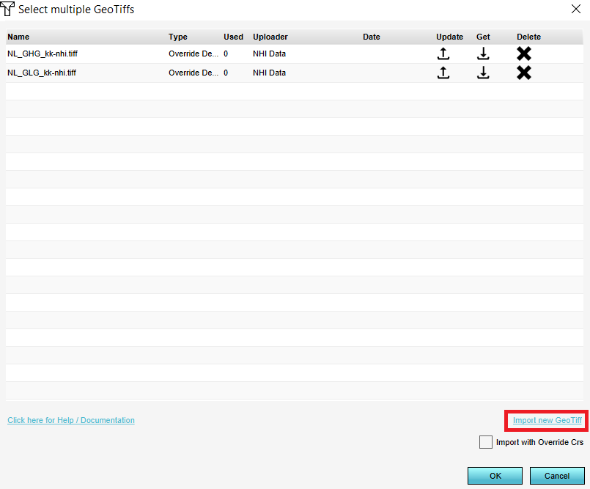Confirm selection with OK button
Screen dimensions: 590x489
(495, 476)
